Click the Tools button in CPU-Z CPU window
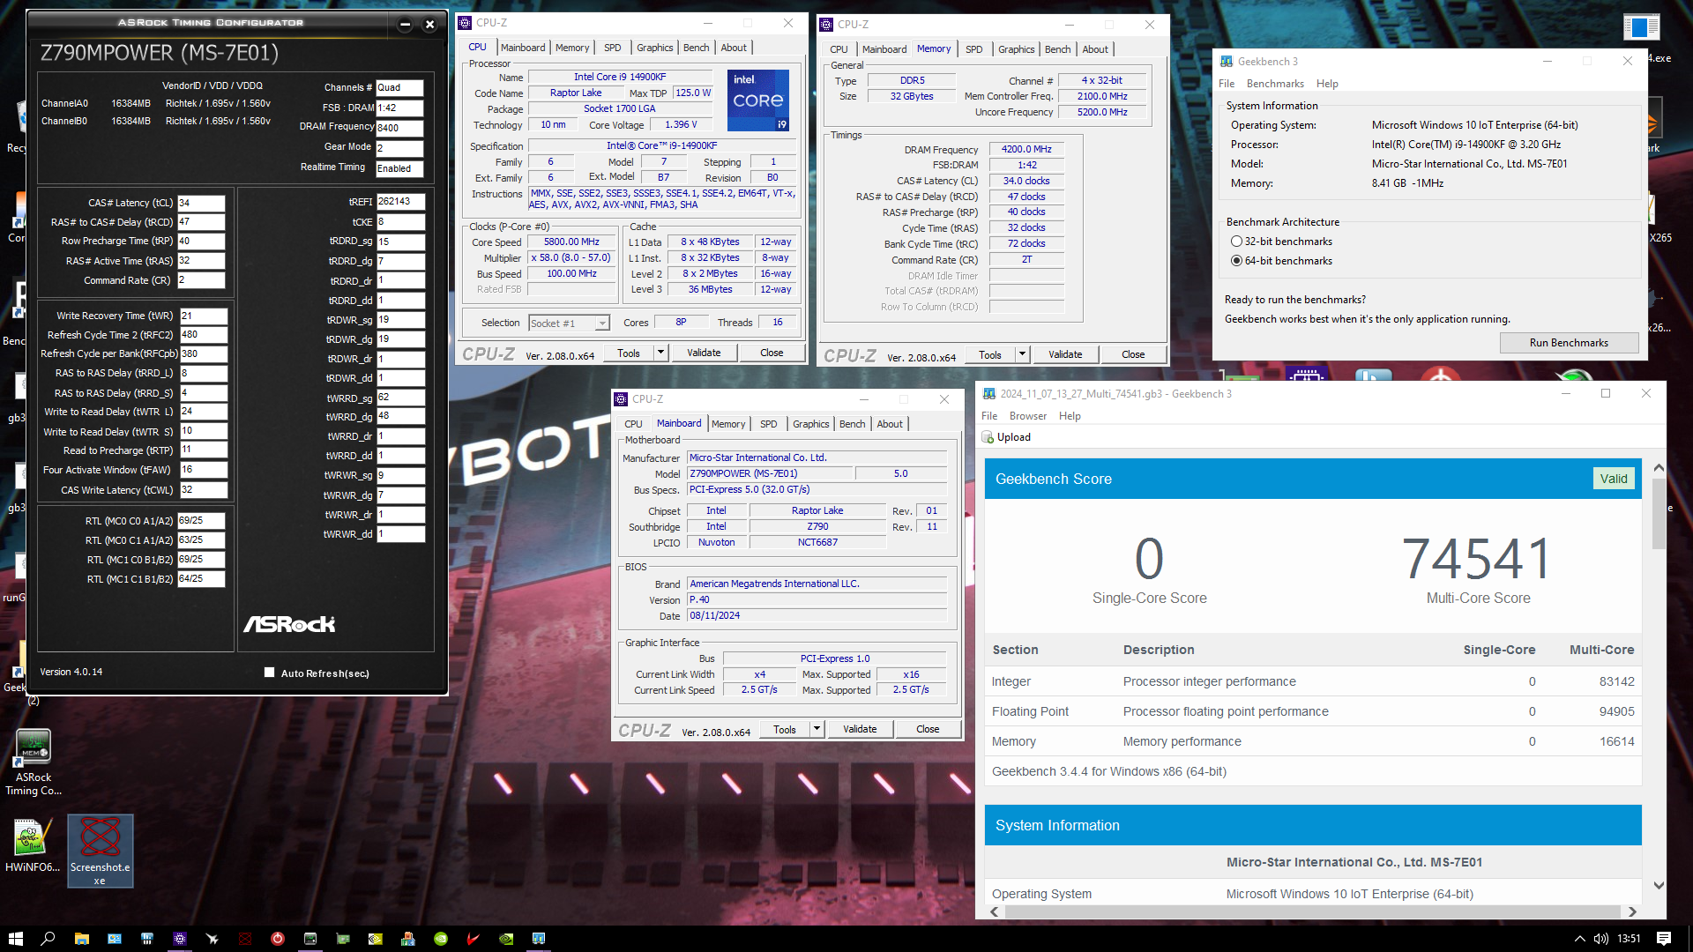Screen dimensions: 1693x952 coord(629,353)
